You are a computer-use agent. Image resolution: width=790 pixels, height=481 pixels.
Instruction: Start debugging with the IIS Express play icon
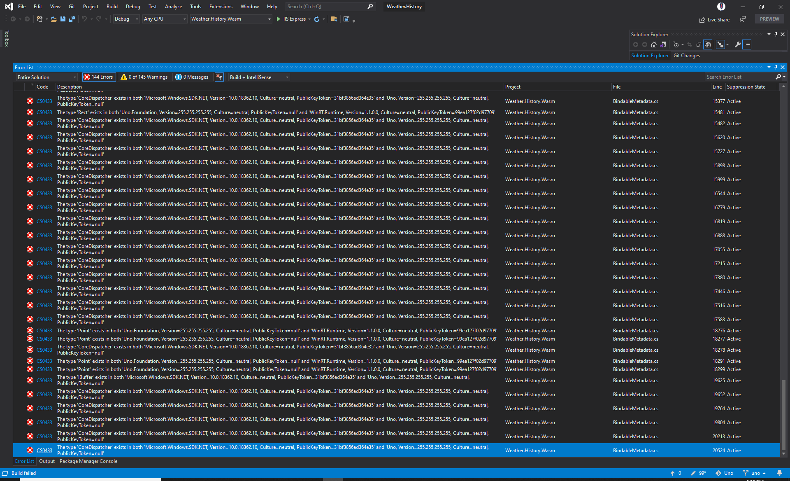[x=278, y=19]
